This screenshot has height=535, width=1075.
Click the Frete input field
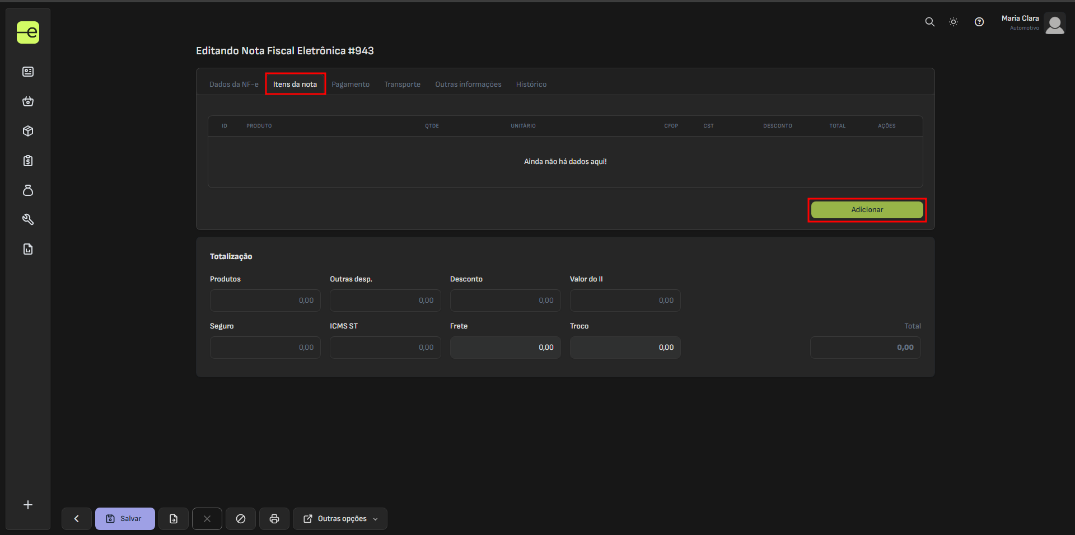(505, 348)
